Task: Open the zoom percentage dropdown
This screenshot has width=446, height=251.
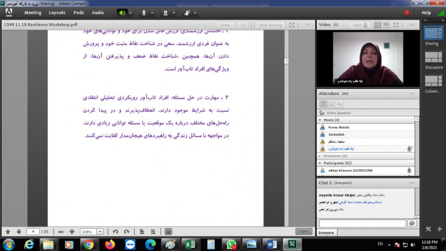Action: (x=100, y=232)
